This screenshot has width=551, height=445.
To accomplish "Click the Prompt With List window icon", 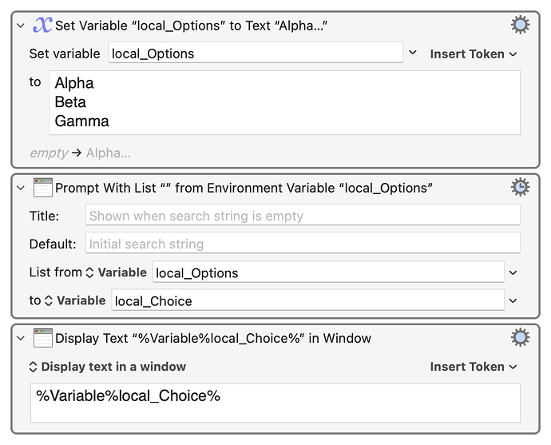I will click(42, 188).
